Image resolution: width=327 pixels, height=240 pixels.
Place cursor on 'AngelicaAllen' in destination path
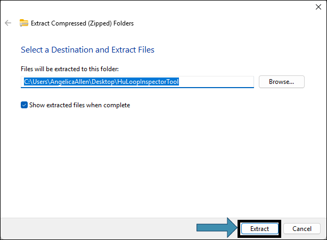(x=70, y=82)
